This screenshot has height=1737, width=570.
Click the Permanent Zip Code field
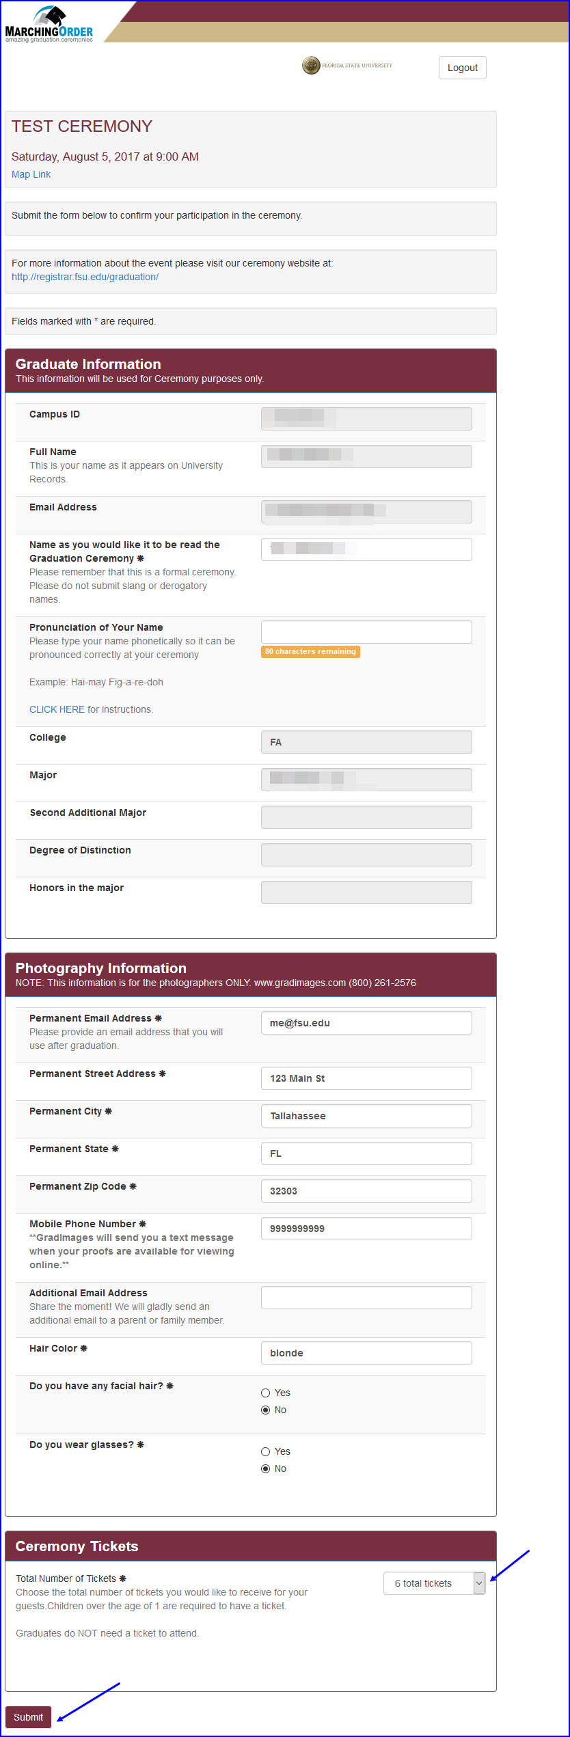366,1191
